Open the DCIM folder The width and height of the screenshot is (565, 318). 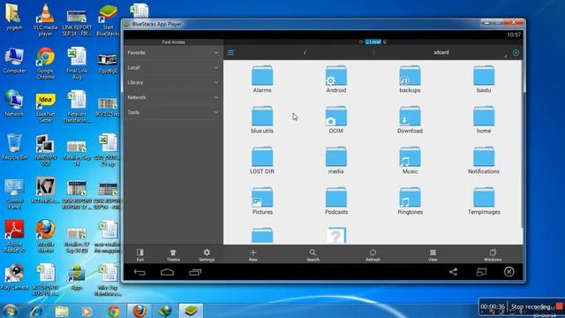(x=335, y=119)
